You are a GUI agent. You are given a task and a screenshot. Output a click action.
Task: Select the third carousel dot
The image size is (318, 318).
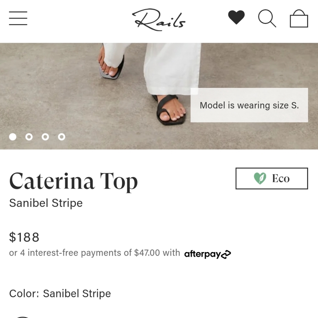coord(45,137)
